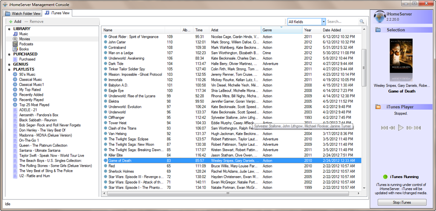The height and width of the screenshot is (211, 436).
Task: Select the Santana - Ultimate Santana playlist
Action: pos(39,150)
